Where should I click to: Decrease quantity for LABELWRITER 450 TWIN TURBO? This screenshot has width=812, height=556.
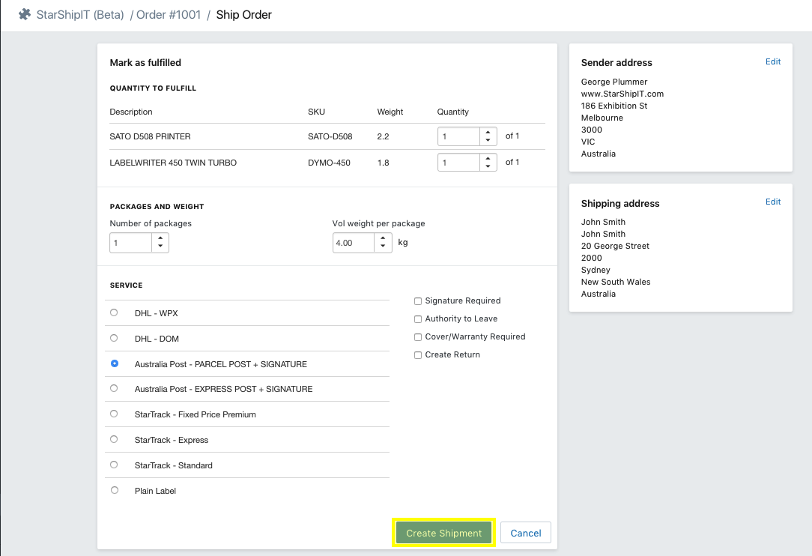pyautogui.click(x=488, y=167)
